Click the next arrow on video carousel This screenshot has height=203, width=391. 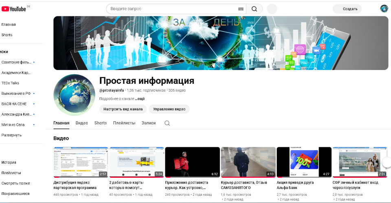tap(387, 162)
